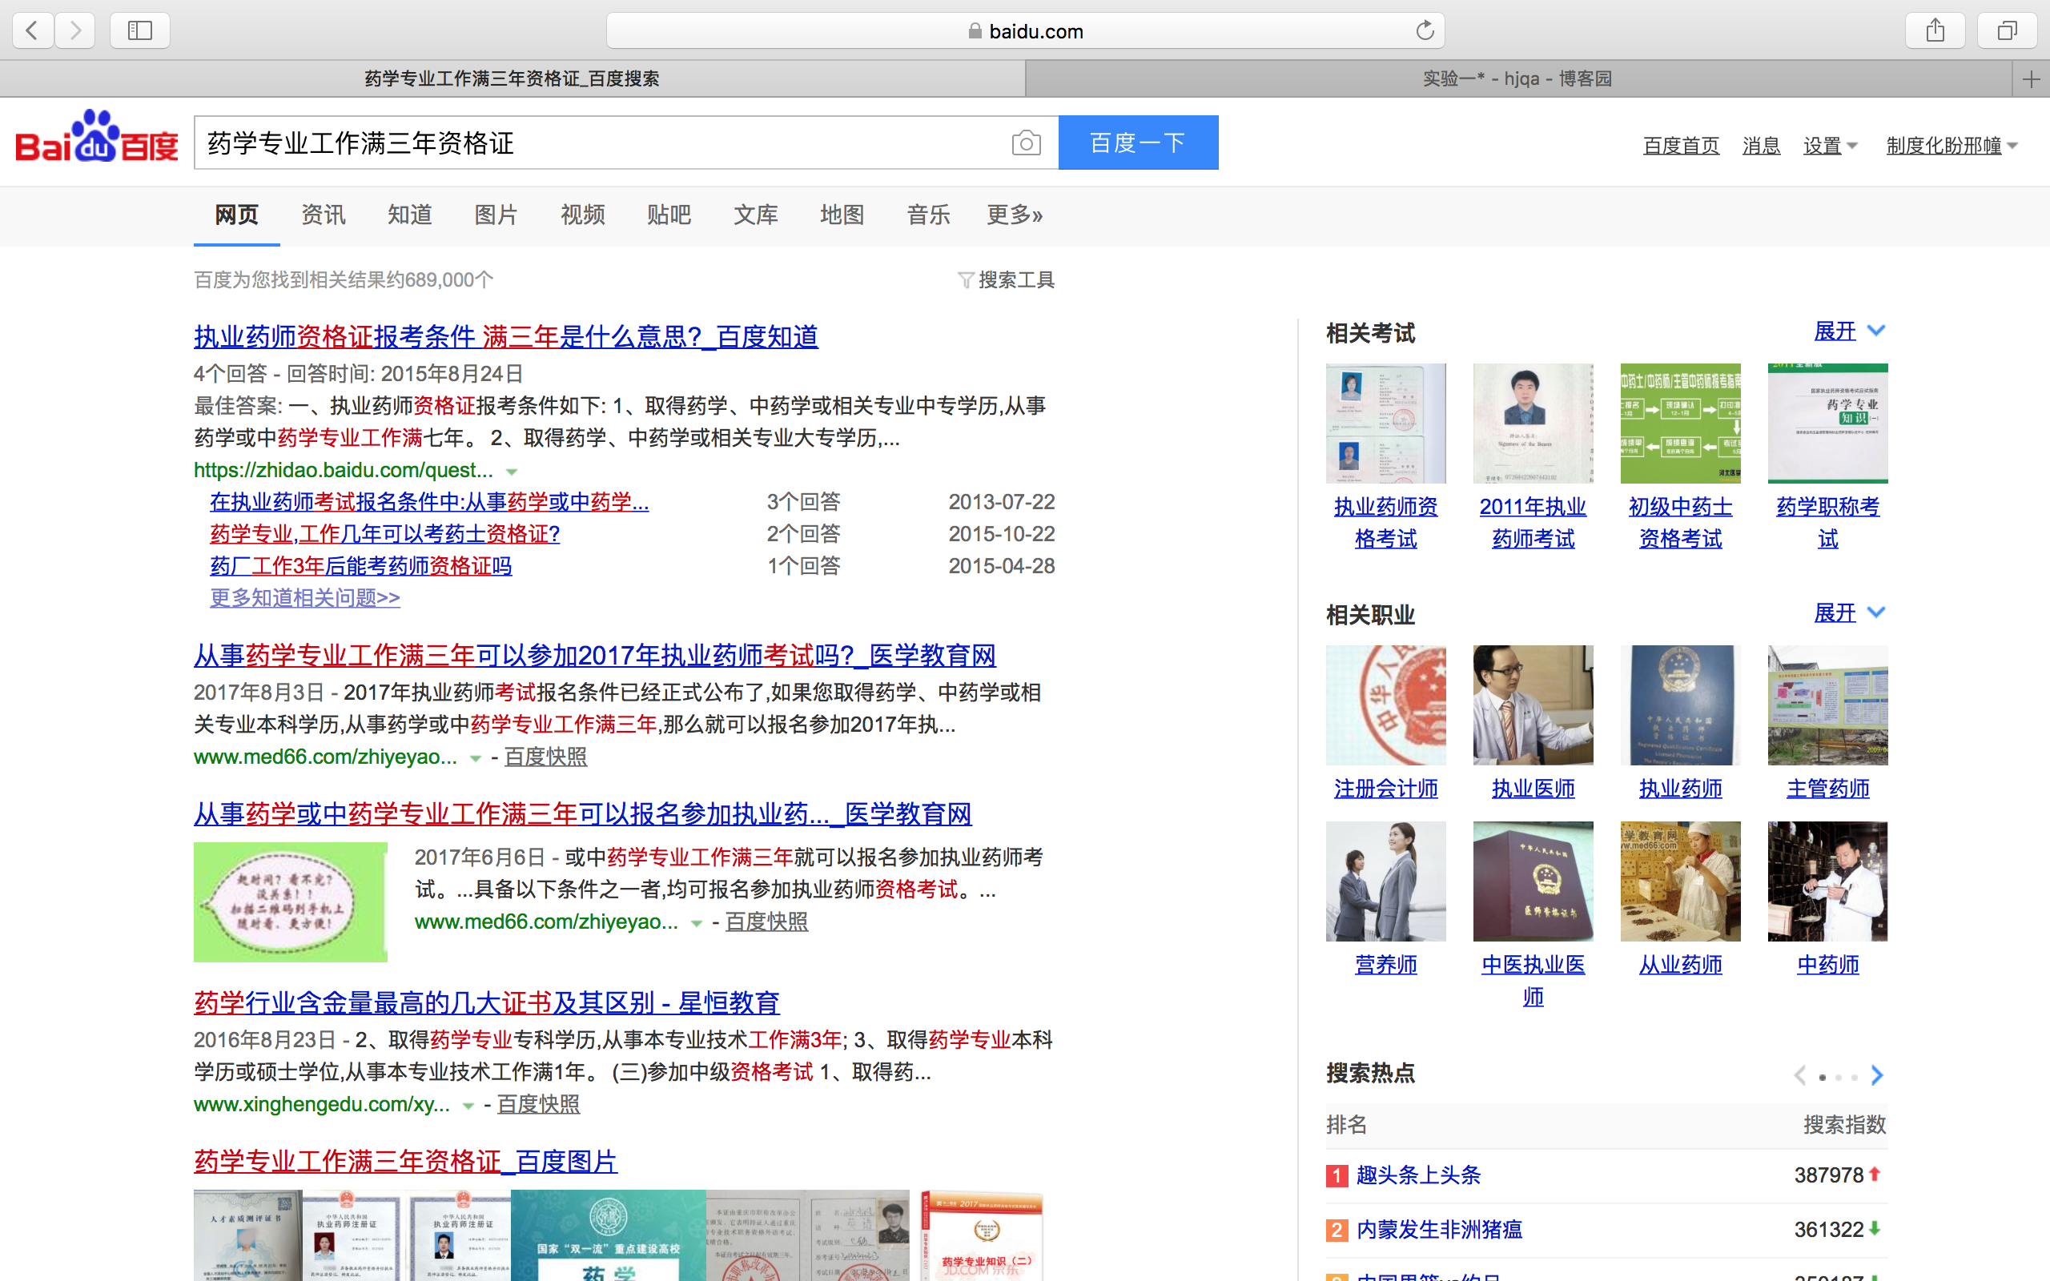
Task: Open the 更多知道相关问题 link
Action: (305, 598)
